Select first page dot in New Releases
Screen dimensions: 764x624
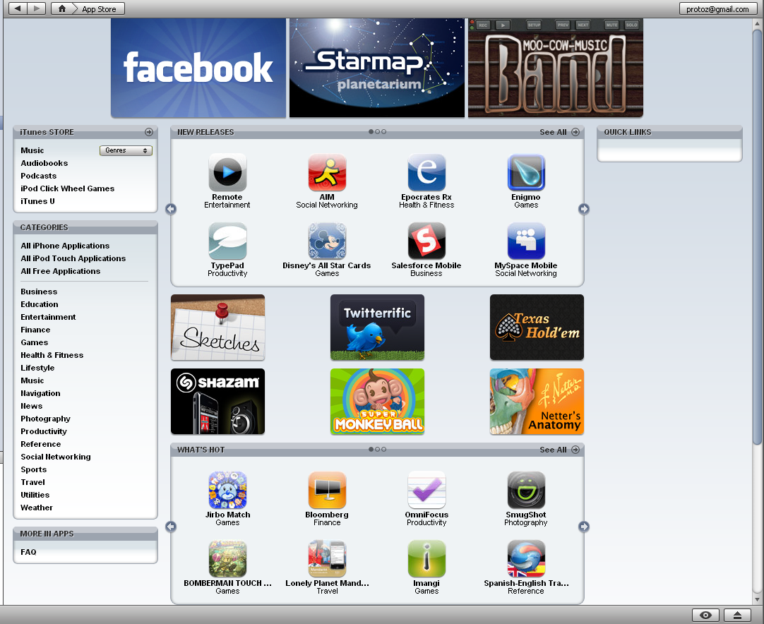coord(371,131)
